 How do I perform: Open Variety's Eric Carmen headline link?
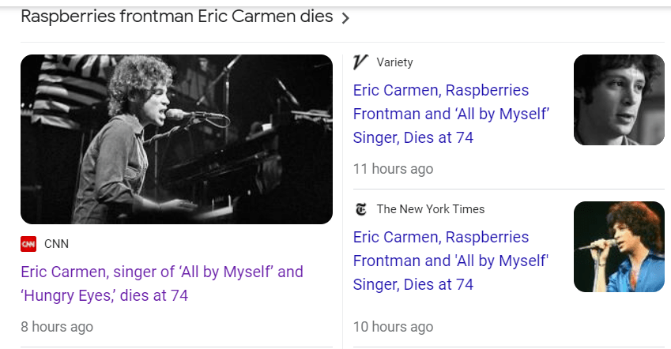[451, 114]
